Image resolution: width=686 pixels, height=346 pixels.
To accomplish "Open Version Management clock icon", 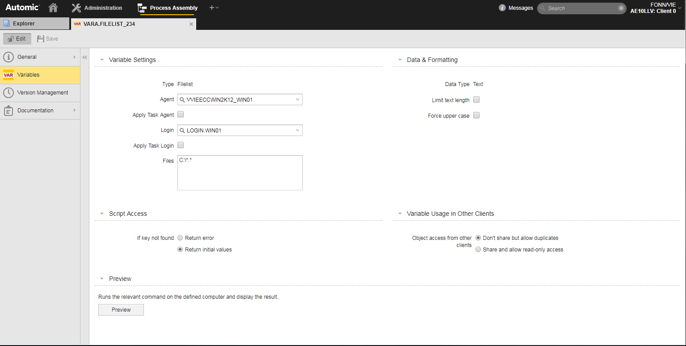I will [8, 93].
